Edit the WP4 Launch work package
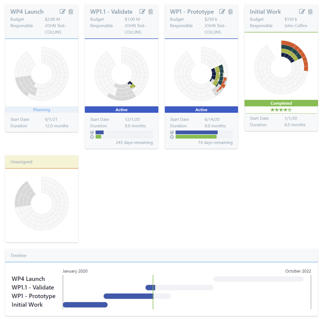 coord(63,12)
